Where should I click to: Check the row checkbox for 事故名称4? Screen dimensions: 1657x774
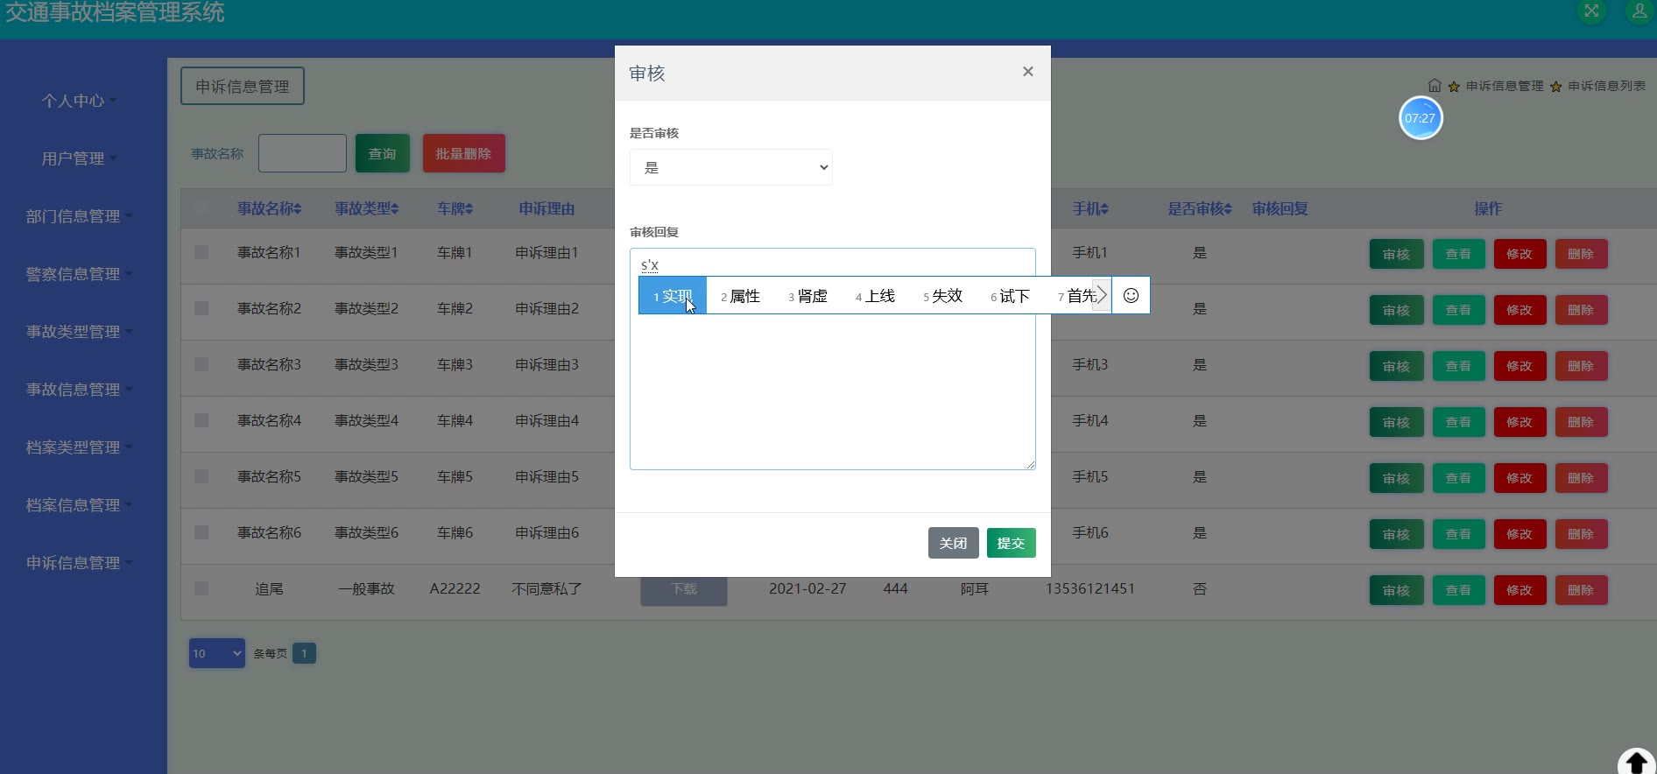point(201,420)
